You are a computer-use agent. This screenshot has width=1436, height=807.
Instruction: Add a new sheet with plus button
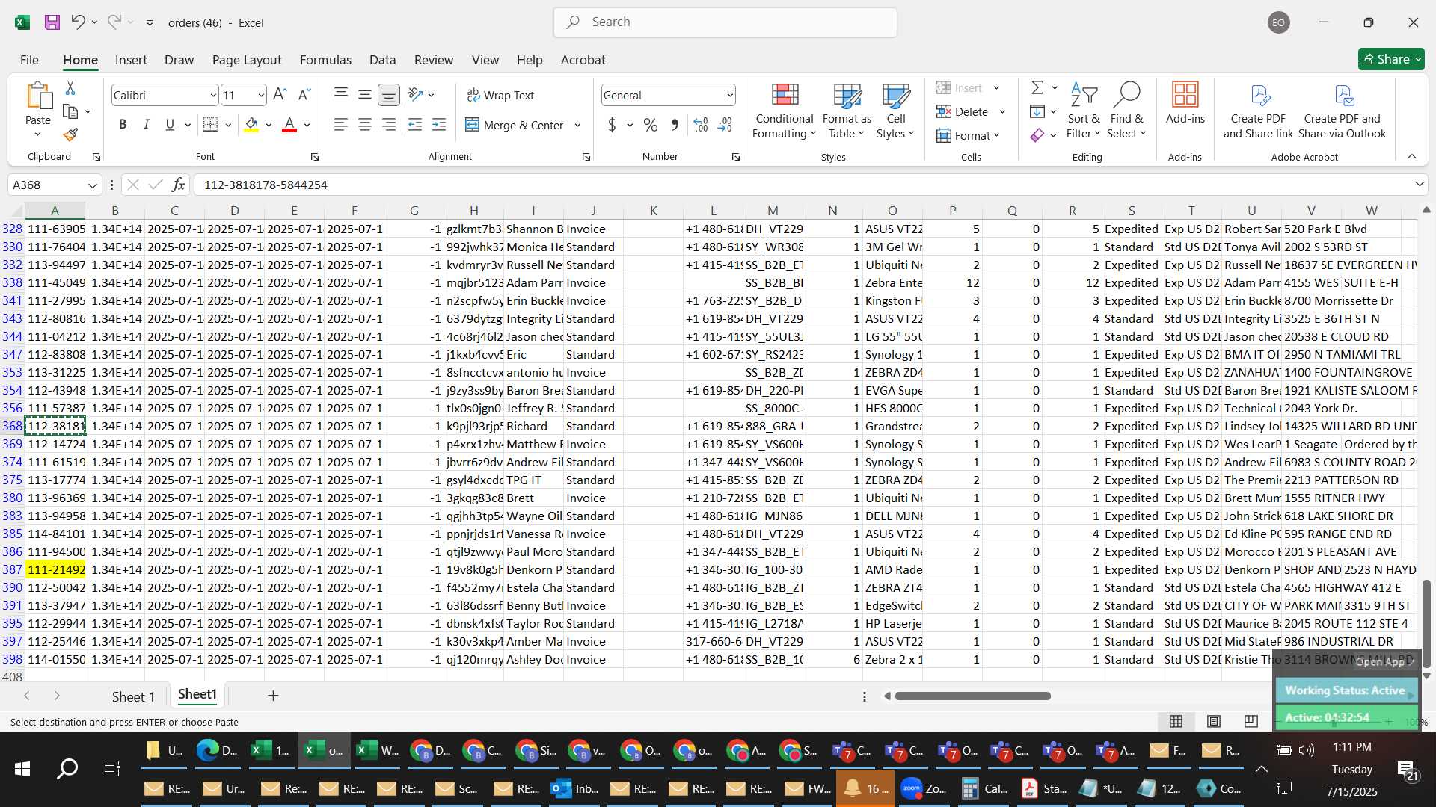click(x=273, y=696)
